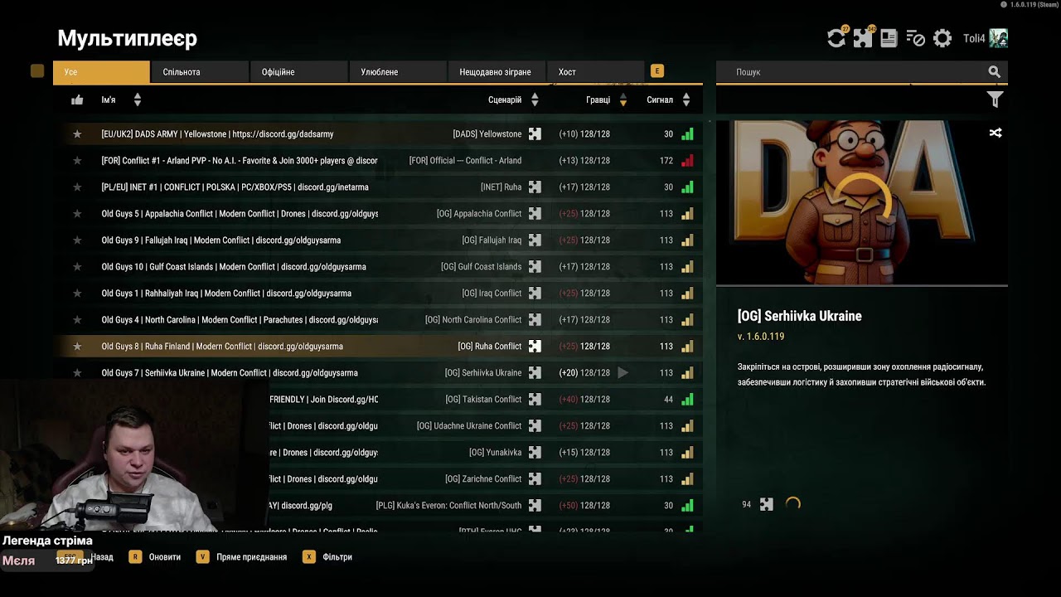Switch to the Нещодавно зігране tab

point(497,72)
